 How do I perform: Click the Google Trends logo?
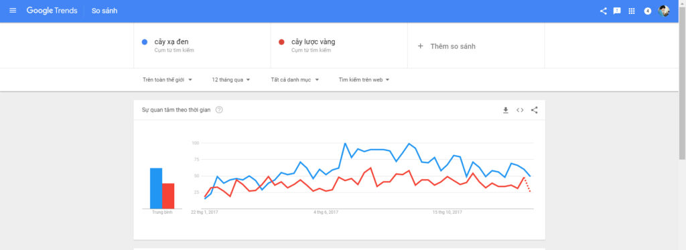pyautogui.click(x=52, y=11)
